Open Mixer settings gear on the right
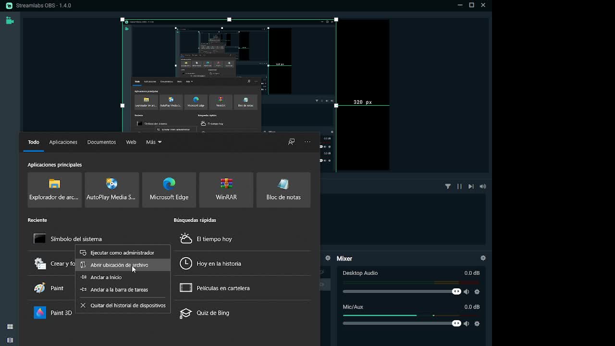Image resolution: width=615 pixels, height=346 pixels. click(483, 258)
